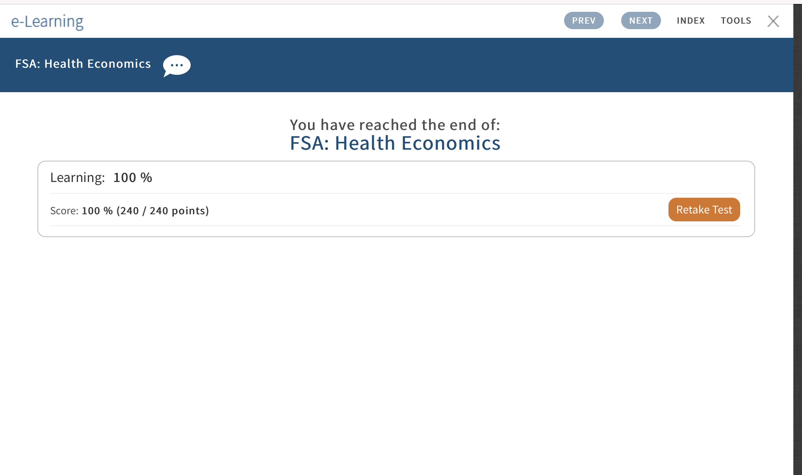Viewport: 802px width, 475px height.
Task: Click the large FSA: Health Economics heading
Action: click(395, 143)
